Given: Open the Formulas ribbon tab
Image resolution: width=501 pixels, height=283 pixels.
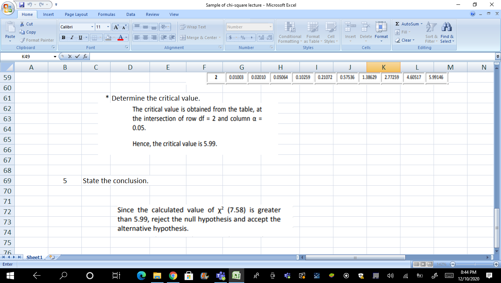Looking at the screenshot, I should click(106, 14).
